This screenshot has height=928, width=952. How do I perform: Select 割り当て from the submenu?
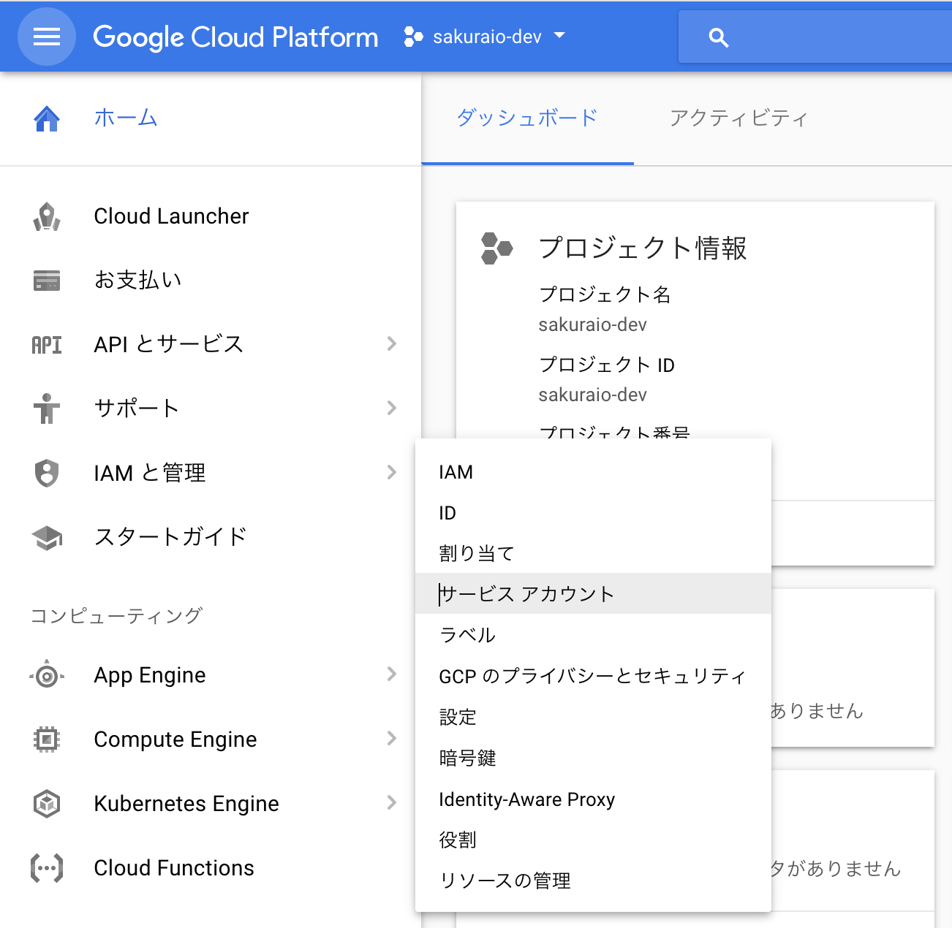click(593, 554)
